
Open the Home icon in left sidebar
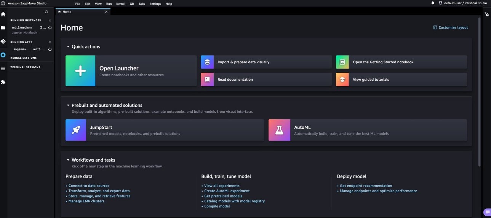tap(3, 14)
